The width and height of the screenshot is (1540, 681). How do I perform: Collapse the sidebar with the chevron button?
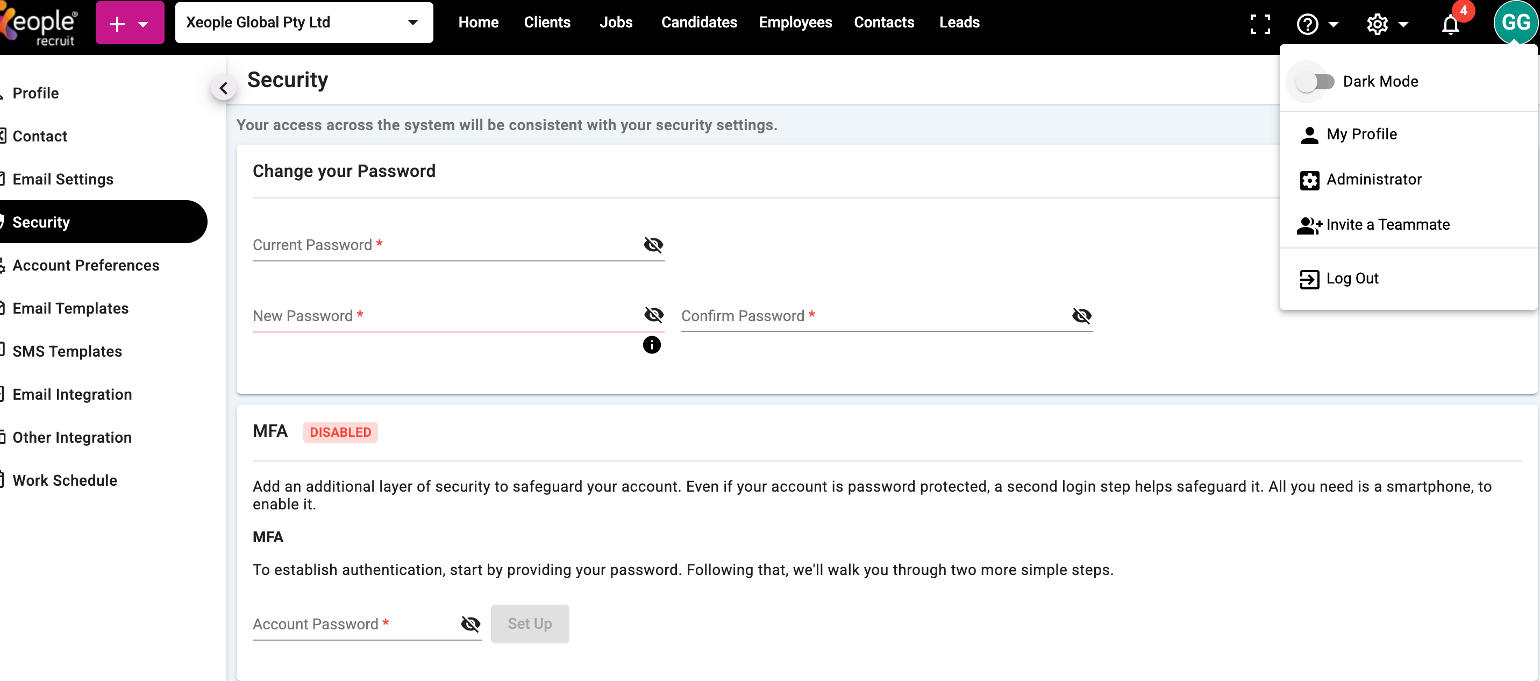pos(224,88)
